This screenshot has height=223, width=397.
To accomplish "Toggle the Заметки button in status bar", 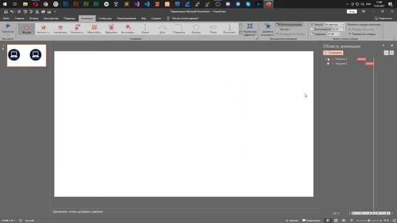I will (292, 221).
